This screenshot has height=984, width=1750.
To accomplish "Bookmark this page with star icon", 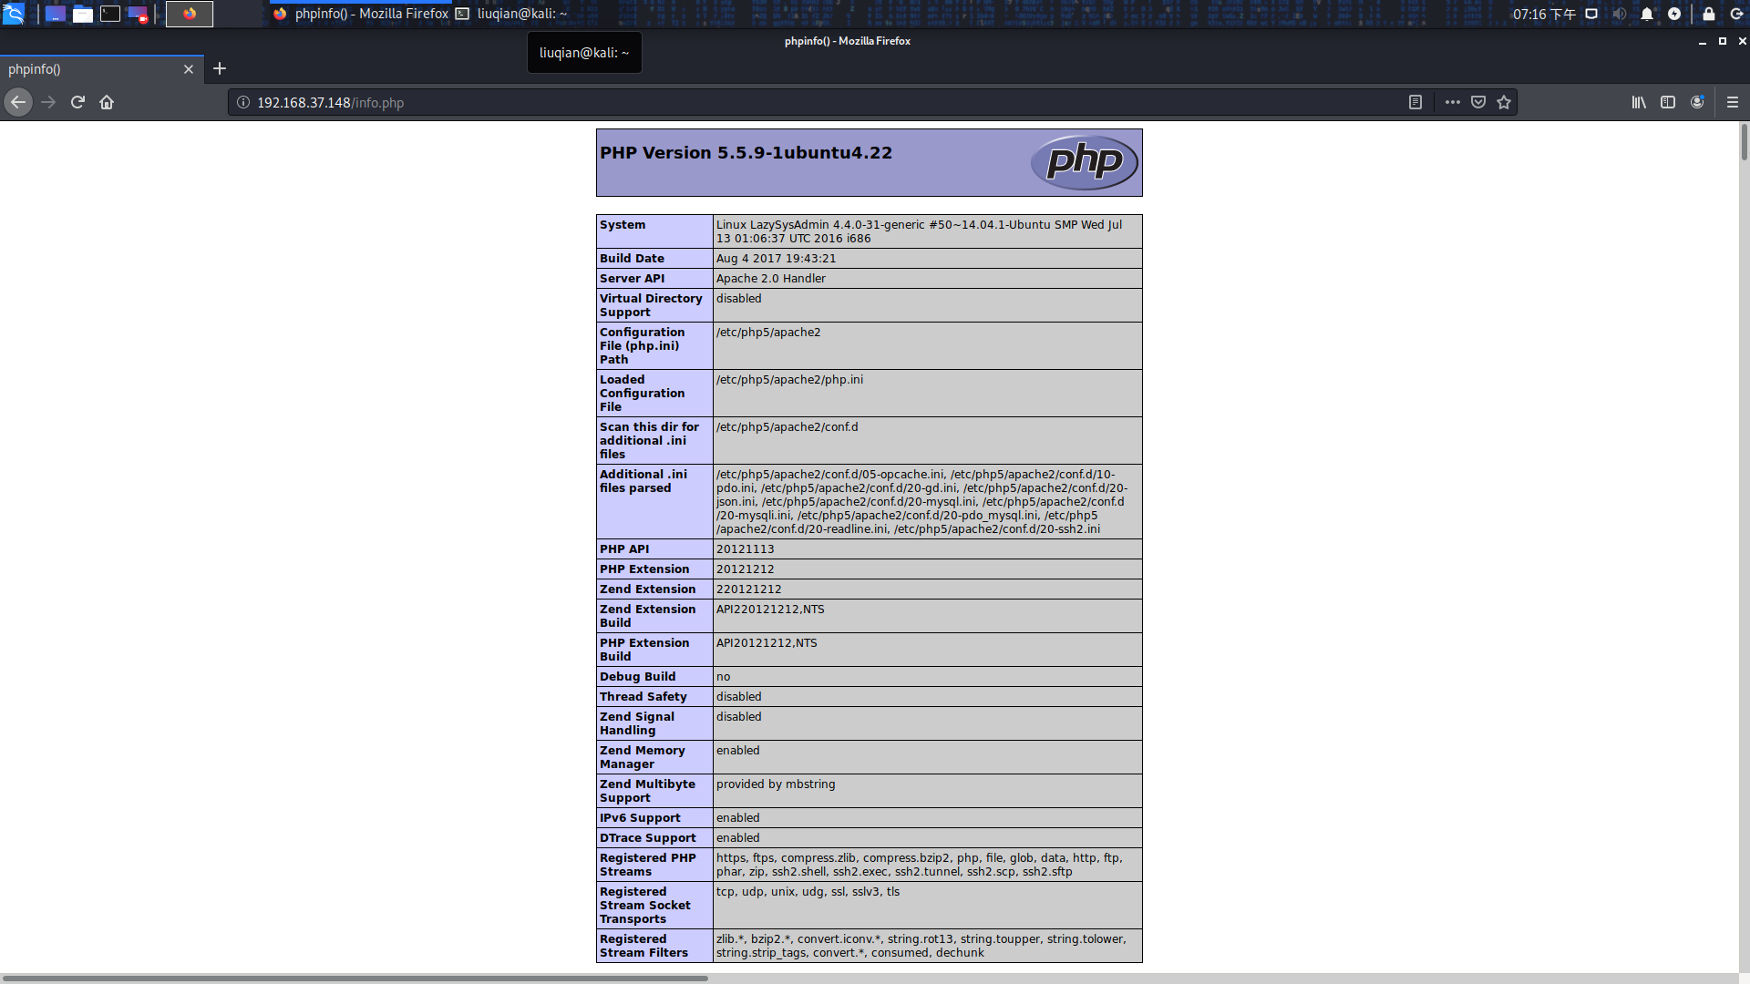I will pyautogui.click(x=1504, y=102).
